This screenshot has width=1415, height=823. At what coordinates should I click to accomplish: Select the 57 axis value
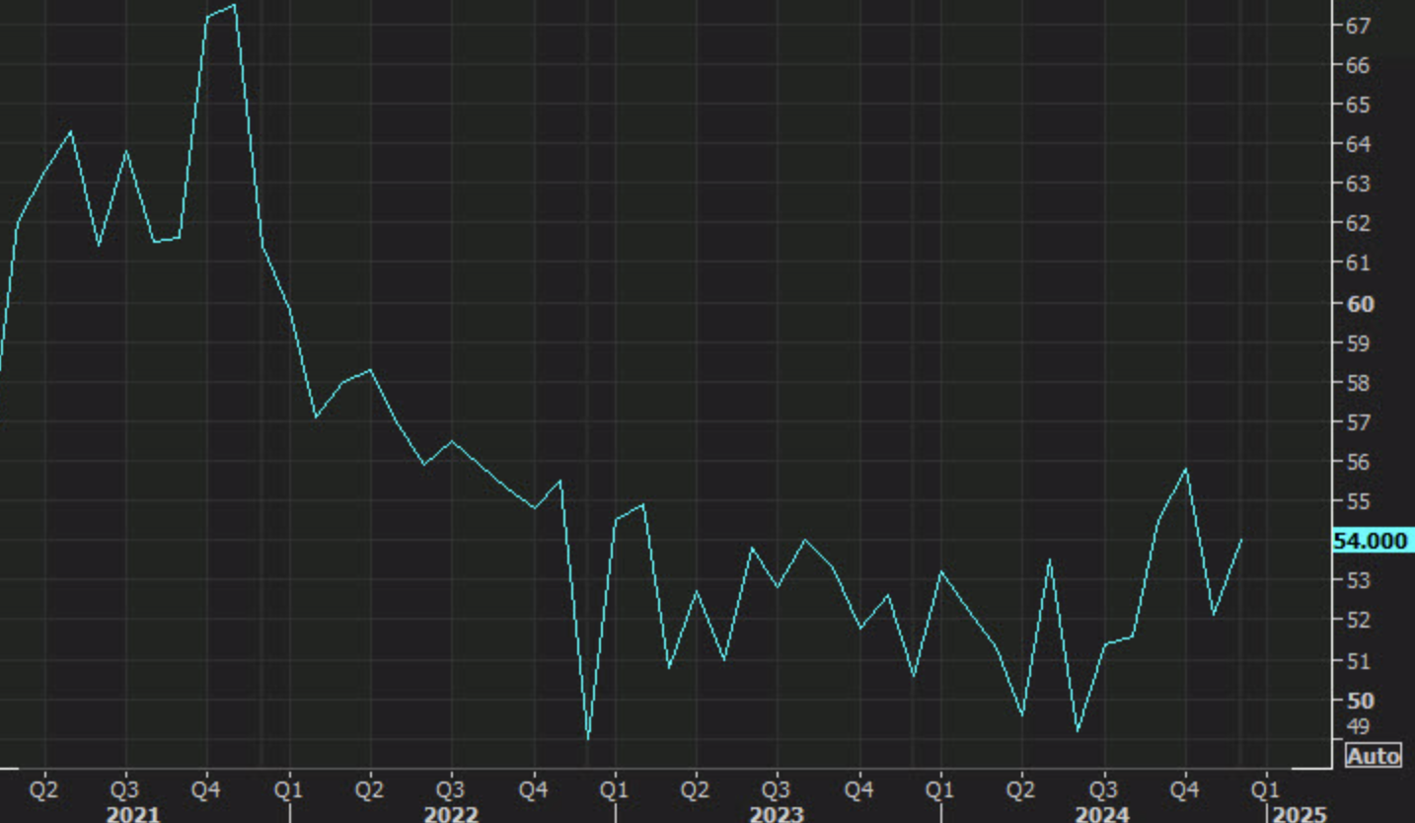coord(1358,422)
